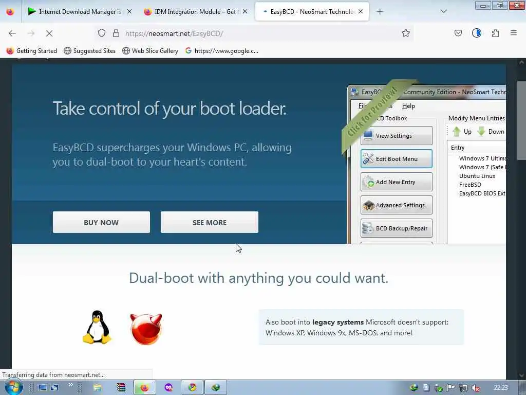Click View Settings in preview image
The width and height of the screenshot is (526, 395).
[x=396, y=136]
